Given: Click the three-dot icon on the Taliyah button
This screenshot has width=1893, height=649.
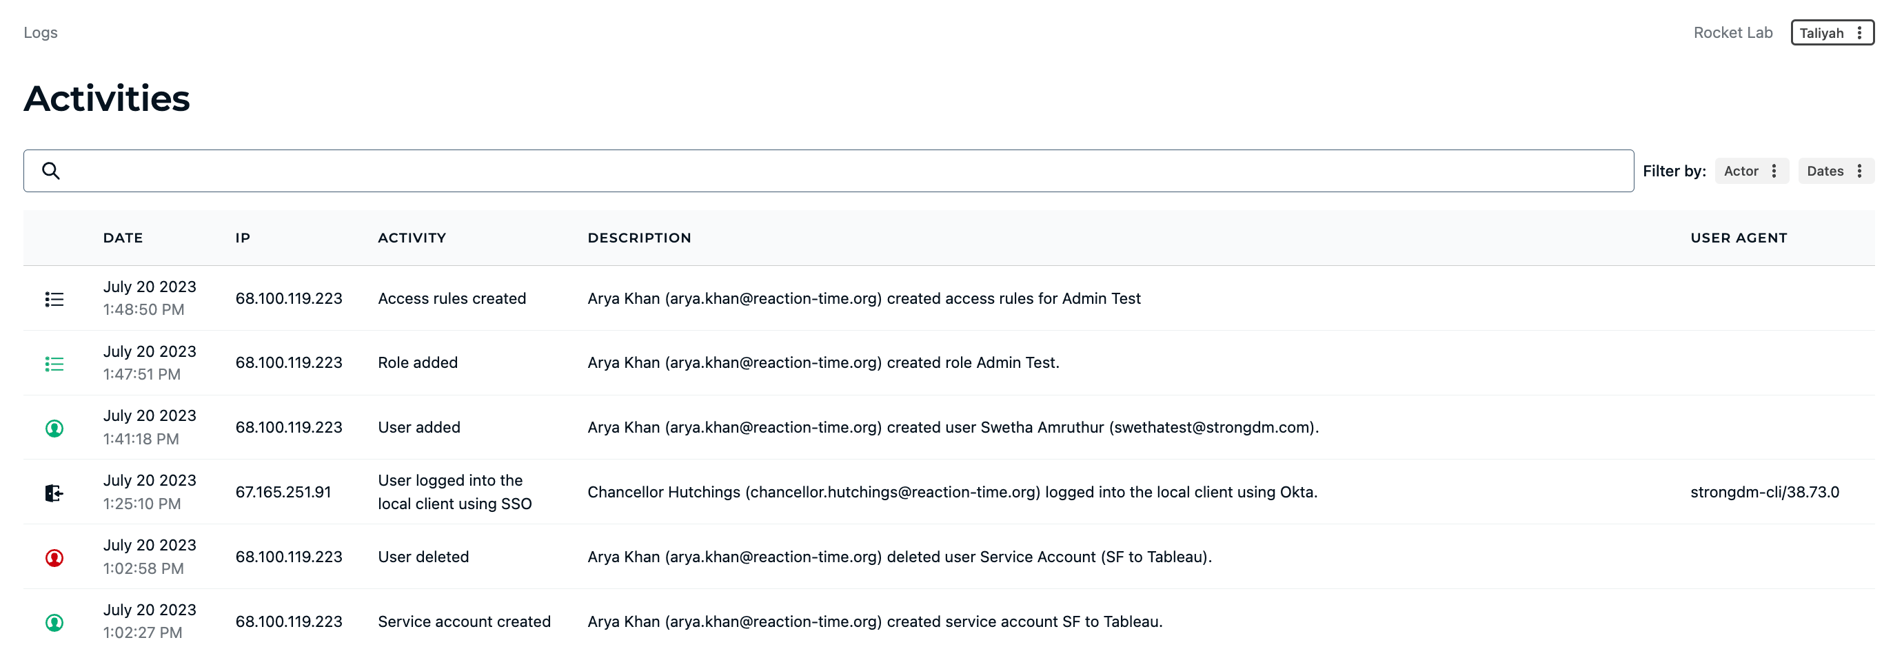Looking at the screenshot, I should 1859,33.
